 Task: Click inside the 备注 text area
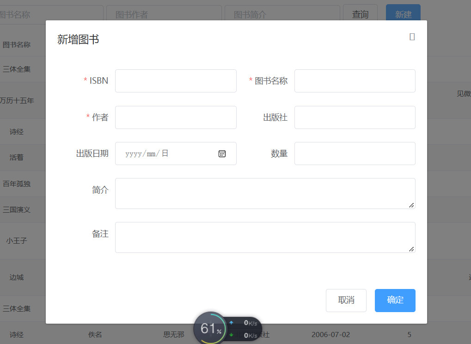pos(265,237)
